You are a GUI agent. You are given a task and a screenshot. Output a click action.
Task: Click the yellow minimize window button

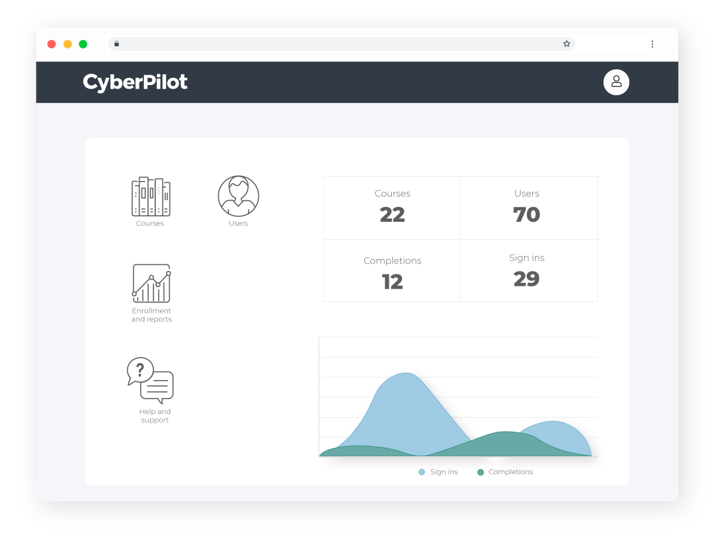click(68, 44)
